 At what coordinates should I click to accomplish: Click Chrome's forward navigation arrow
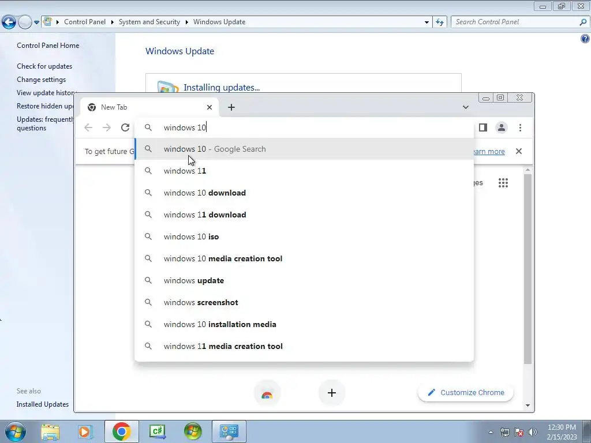[x=107, y=127]
